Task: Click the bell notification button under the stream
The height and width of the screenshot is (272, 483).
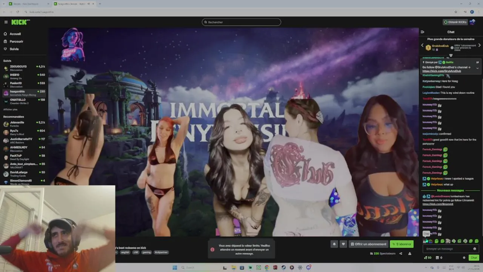Action: (x=334, y=244)
